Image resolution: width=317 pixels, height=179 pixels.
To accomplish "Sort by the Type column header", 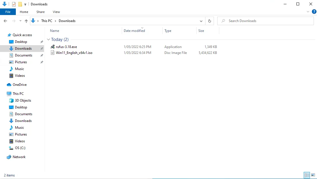I will tap(168, 31).
